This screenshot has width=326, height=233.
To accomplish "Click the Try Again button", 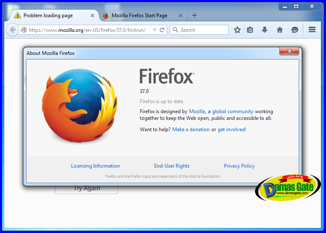I will pos(87,189).
